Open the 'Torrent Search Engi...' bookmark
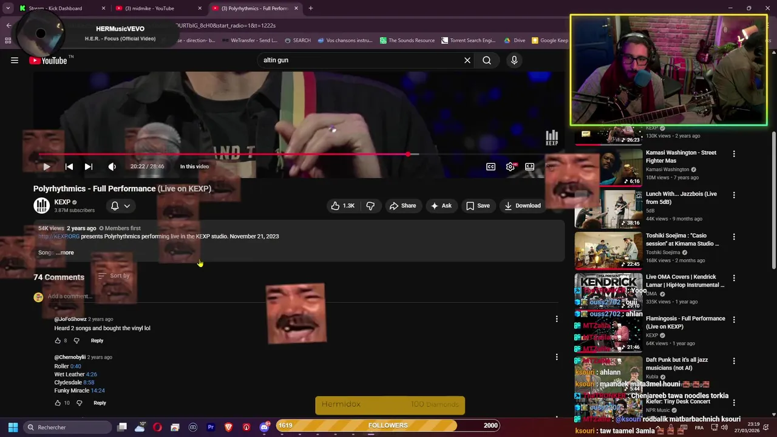Screen dimensions: 777x437 [x=469, y=41]
